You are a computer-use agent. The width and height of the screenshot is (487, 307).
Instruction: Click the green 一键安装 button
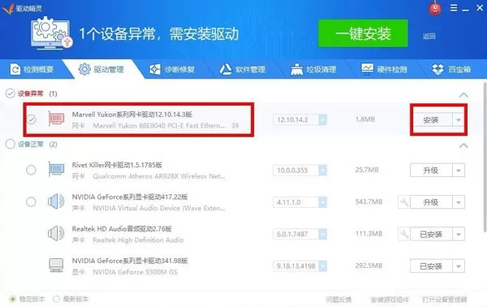pos(363,33)
